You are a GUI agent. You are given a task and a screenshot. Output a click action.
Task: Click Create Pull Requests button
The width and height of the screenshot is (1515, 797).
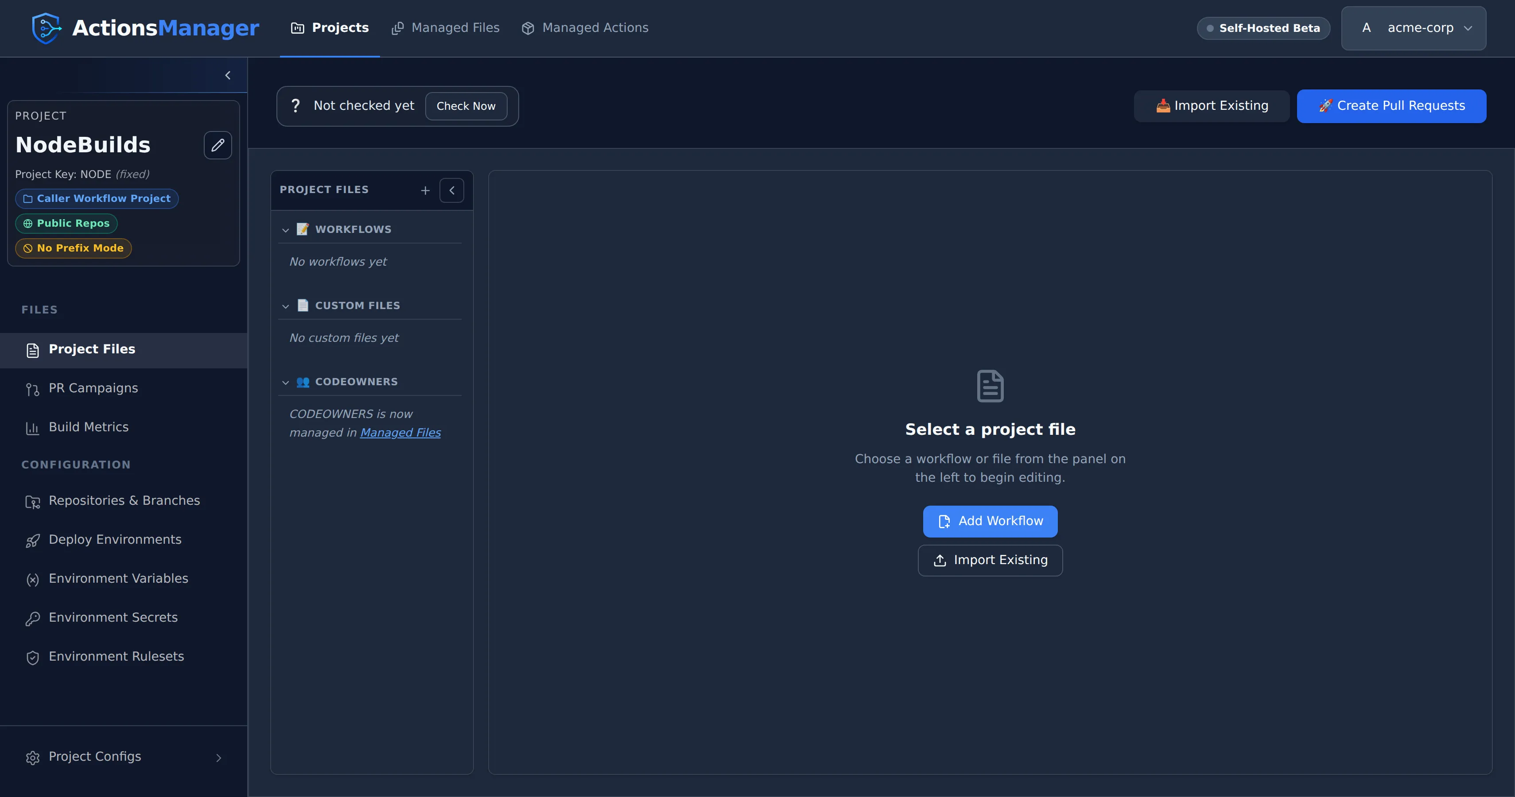[x=1391, y=106]
